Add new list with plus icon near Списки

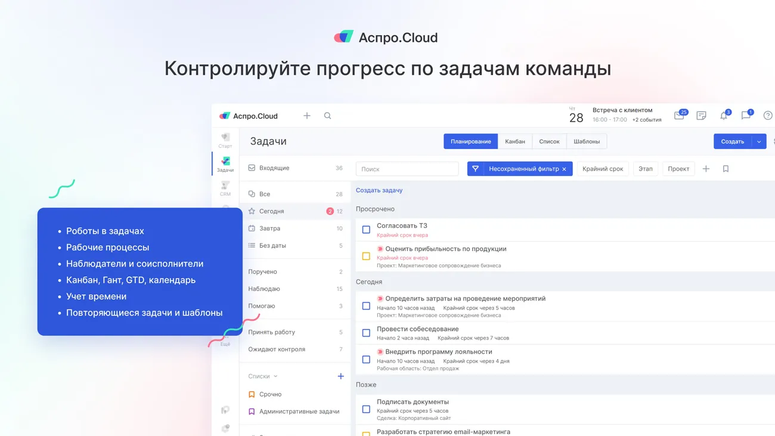pyautogui.click(x=340, y=376)
